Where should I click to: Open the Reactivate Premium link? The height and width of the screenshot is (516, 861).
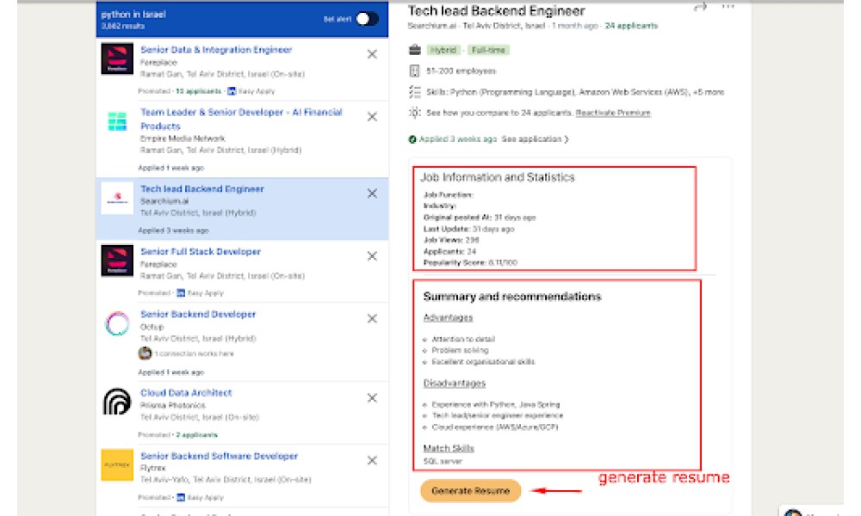613,113
